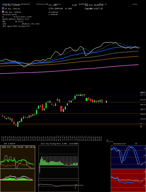146x192 pixels.
Task: Click the MR line panel below the intraday bars
Action: pyautogui.click(x=58, y=186)
